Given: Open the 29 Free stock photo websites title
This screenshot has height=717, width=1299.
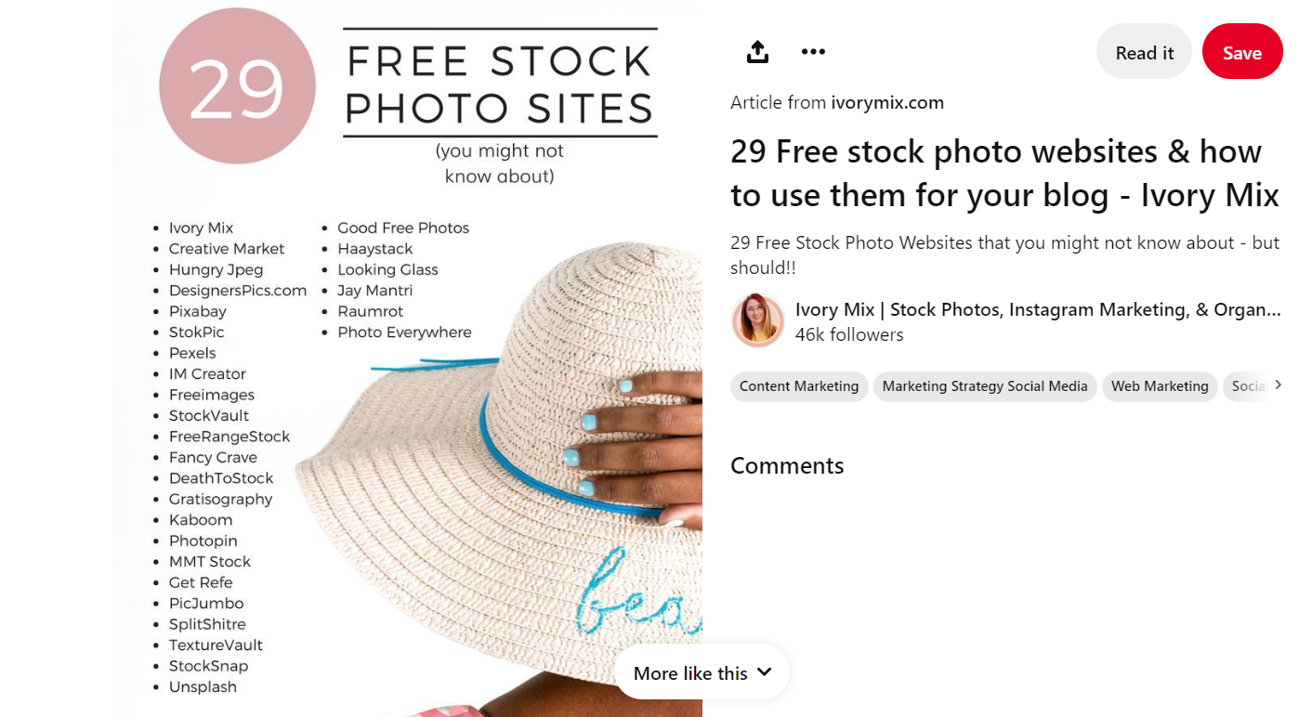Looking at the screenshot, I should (1004, 173).
